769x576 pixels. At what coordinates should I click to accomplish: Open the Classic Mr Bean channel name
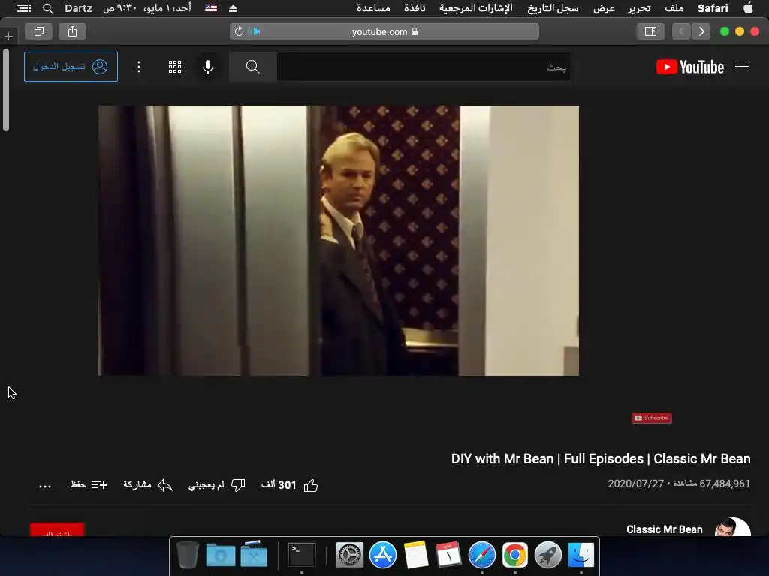(x=664, y=529)
